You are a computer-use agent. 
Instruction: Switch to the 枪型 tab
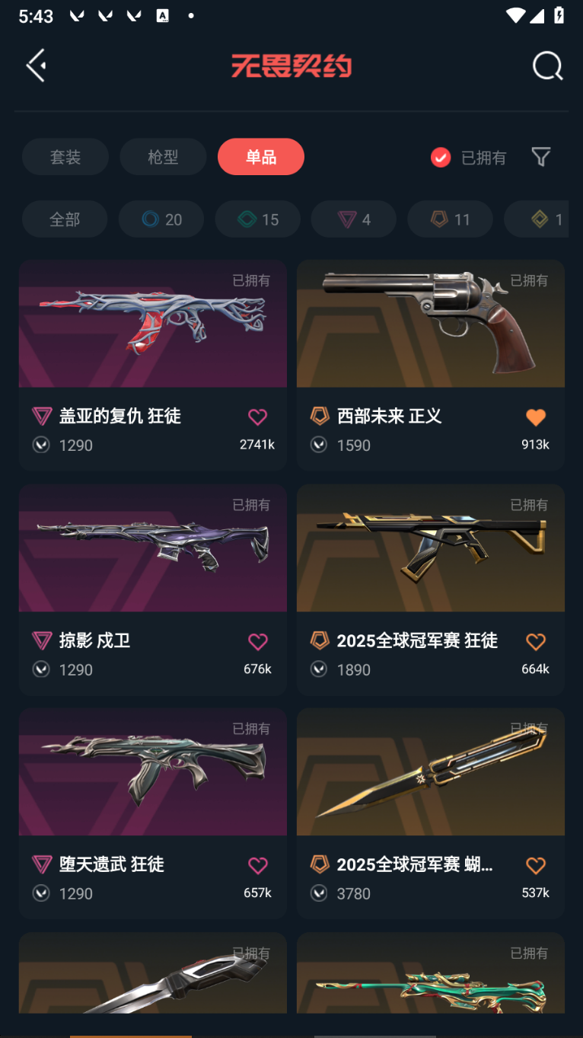pos(163,157)
